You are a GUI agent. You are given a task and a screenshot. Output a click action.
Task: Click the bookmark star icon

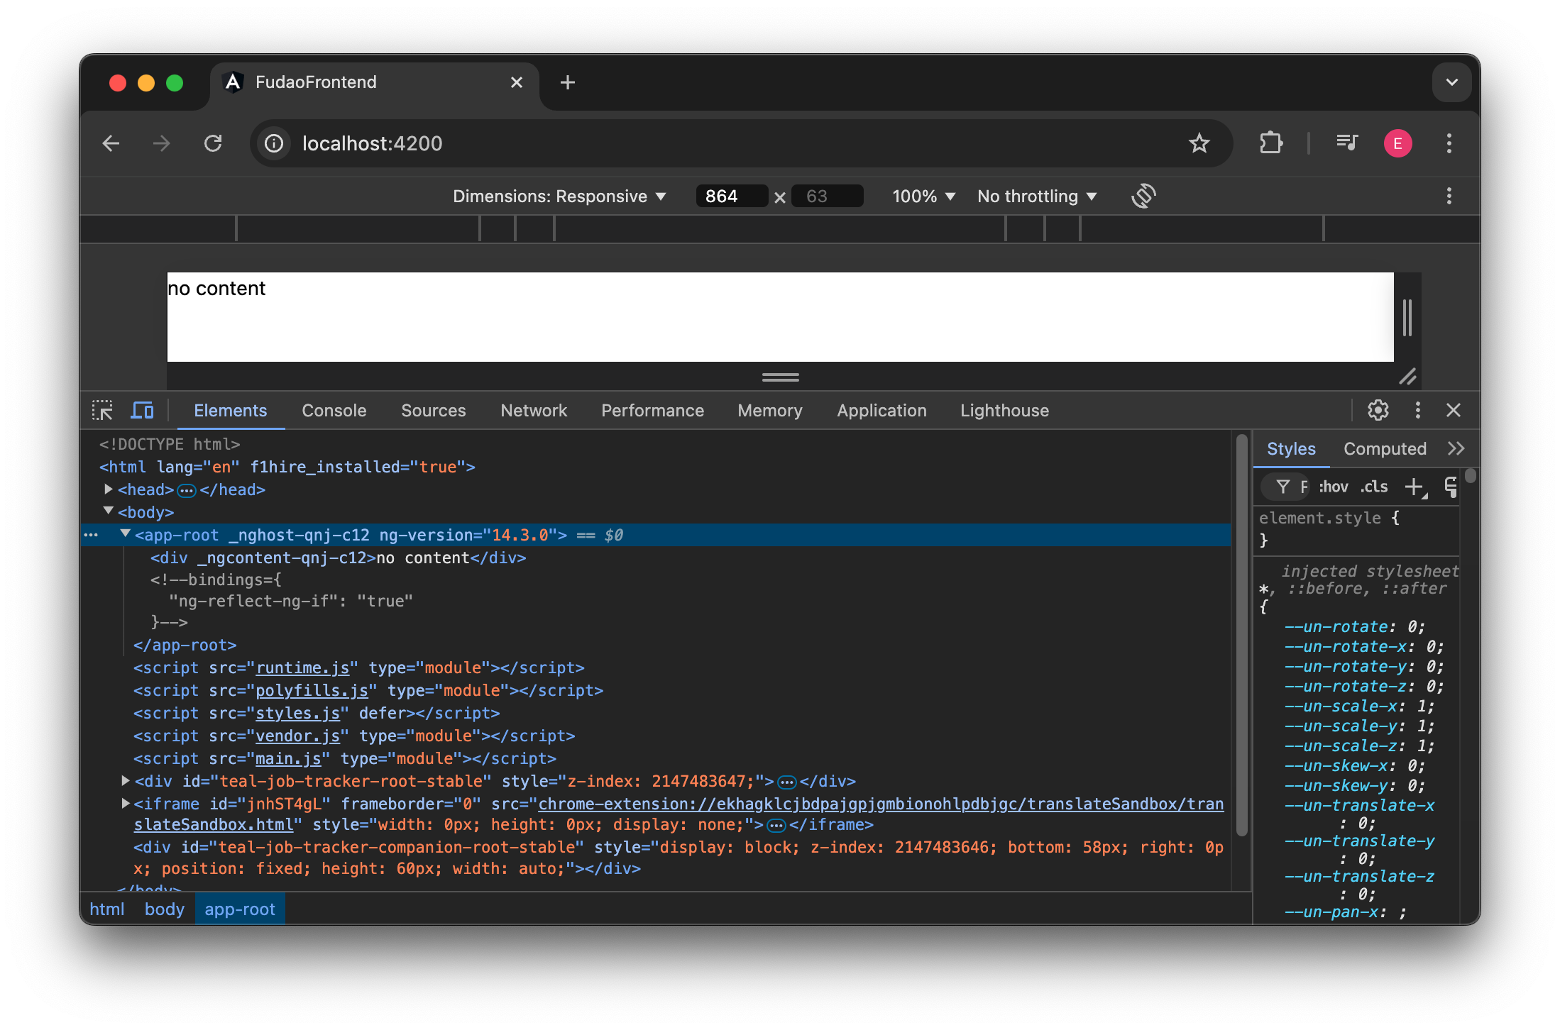pos(1199,143)
